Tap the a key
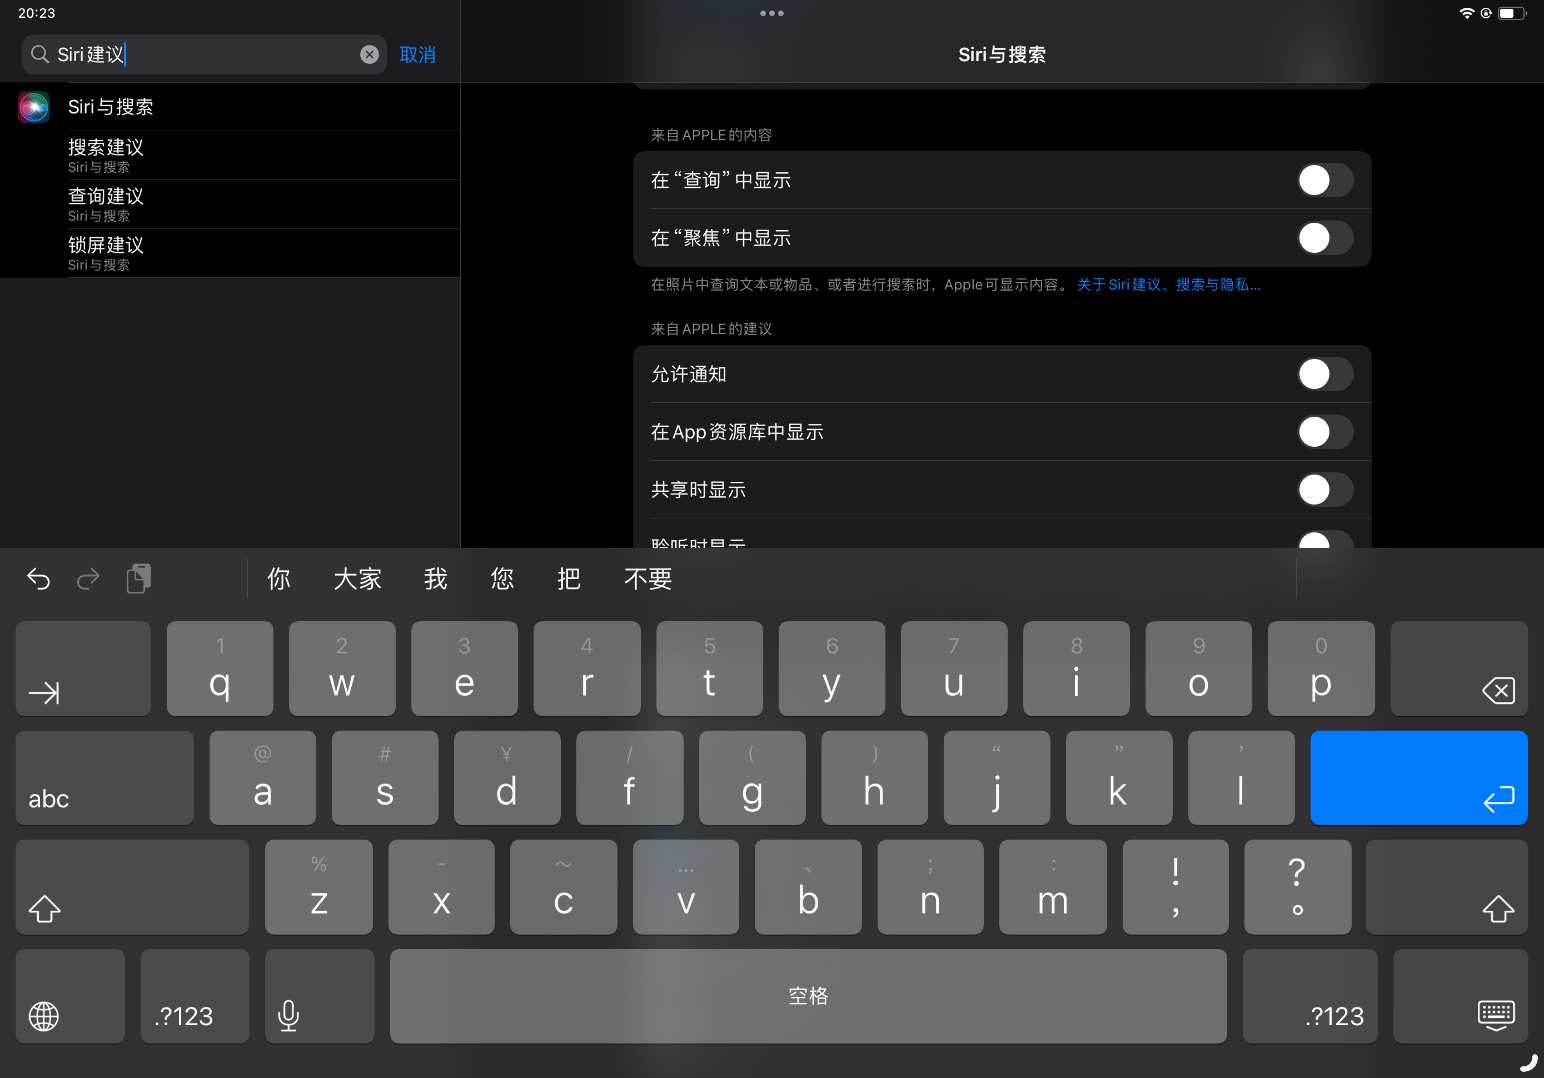Viewport: 1544px width, 1078px height. pyautogui.click(x=263, y=778)
